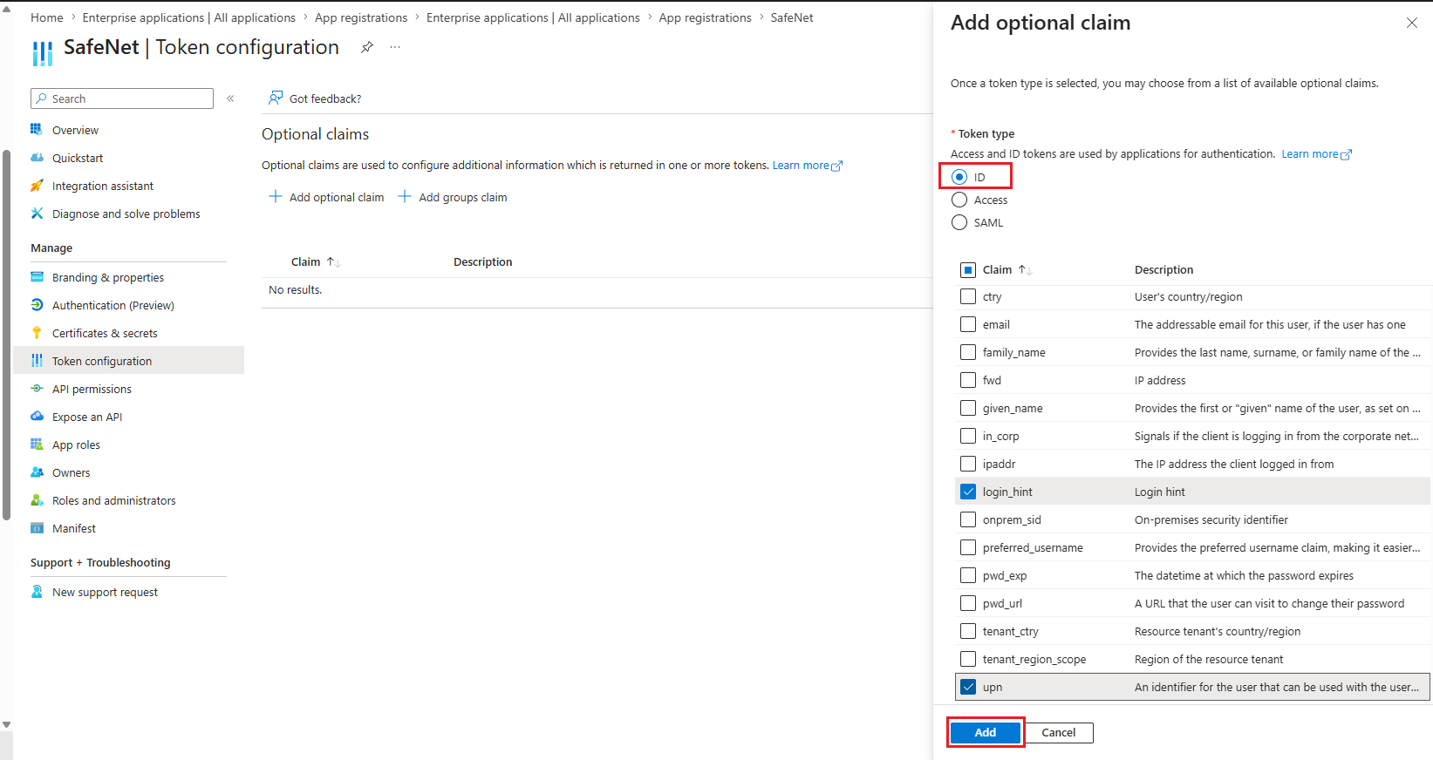
Task: Click the Diagnose and solve problems icon
Action: pyautogui.click(x=37, y=214)
